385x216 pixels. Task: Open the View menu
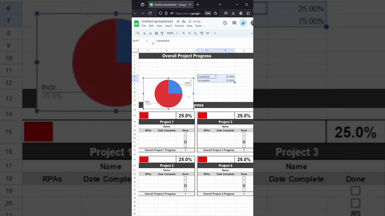coord(159,26)
